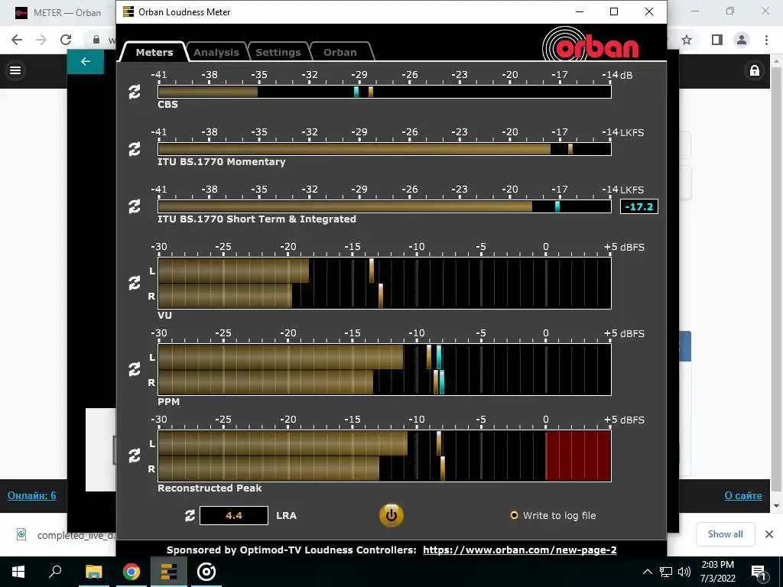Open Windows taskbar search
Viewport: 783px width, 587px height.
[55, 572]
